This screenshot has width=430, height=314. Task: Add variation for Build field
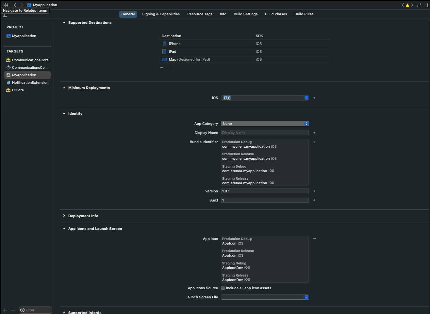coord(314,200)
